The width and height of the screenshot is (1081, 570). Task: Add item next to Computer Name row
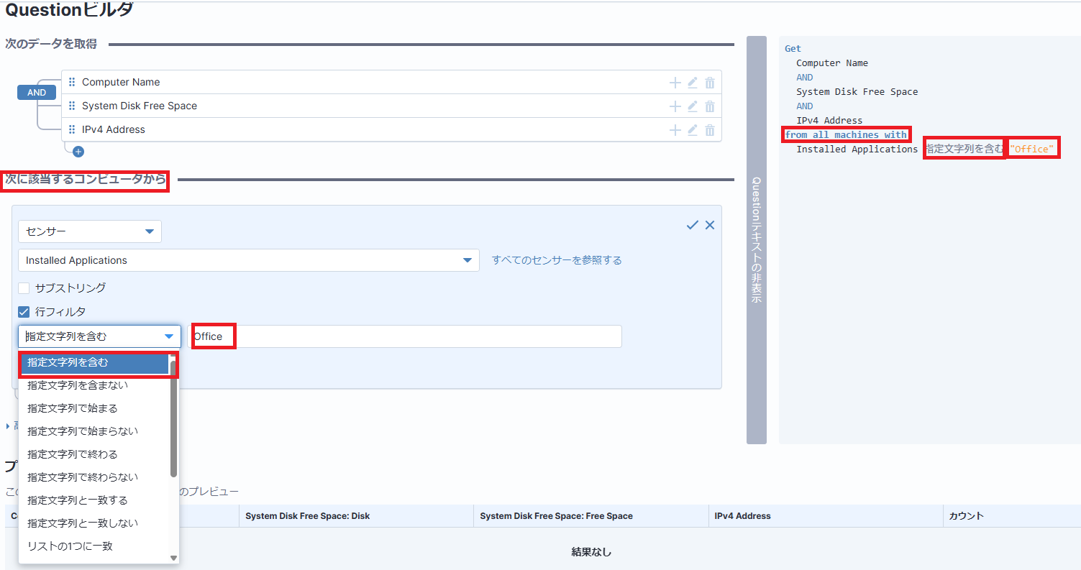pyautogui.click(x=675, y=83)
